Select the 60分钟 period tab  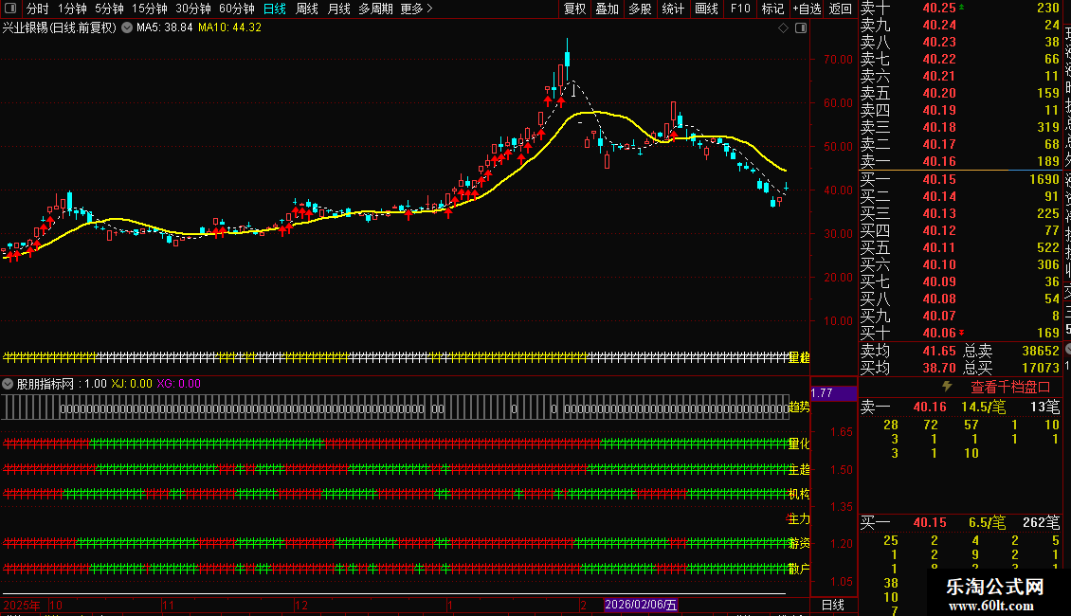[237, 9]
